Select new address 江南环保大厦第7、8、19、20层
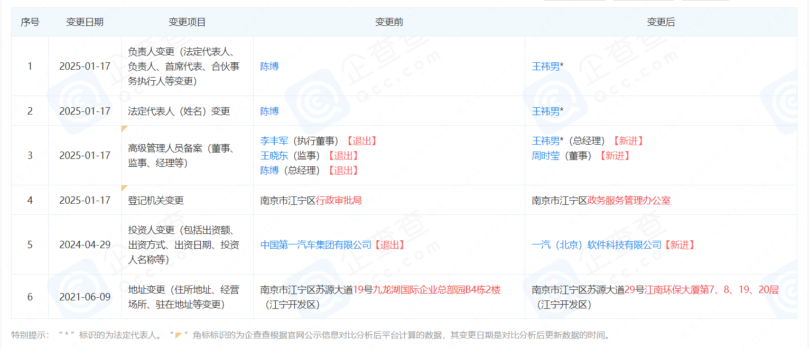Image resolution: width=809 pixels, height=349 pixels. (712, 290)
